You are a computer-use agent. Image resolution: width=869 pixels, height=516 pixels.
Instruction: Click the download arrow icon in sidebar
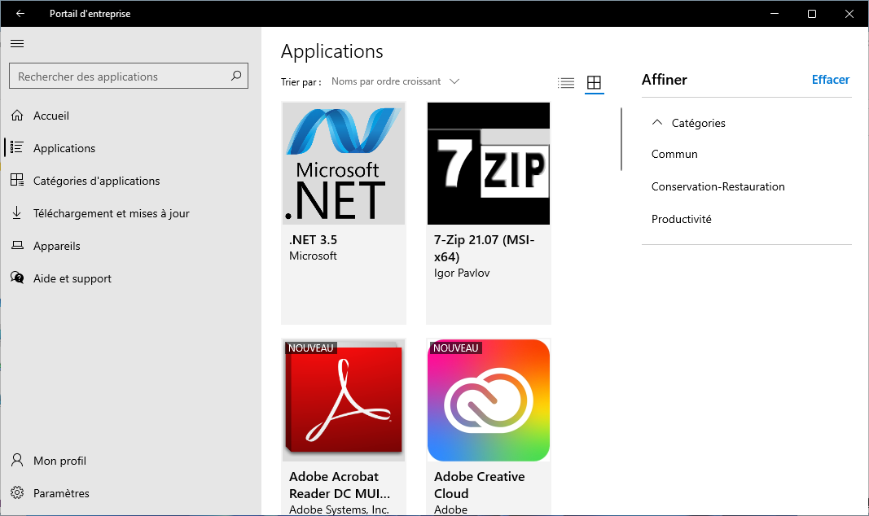pos(17,212)
